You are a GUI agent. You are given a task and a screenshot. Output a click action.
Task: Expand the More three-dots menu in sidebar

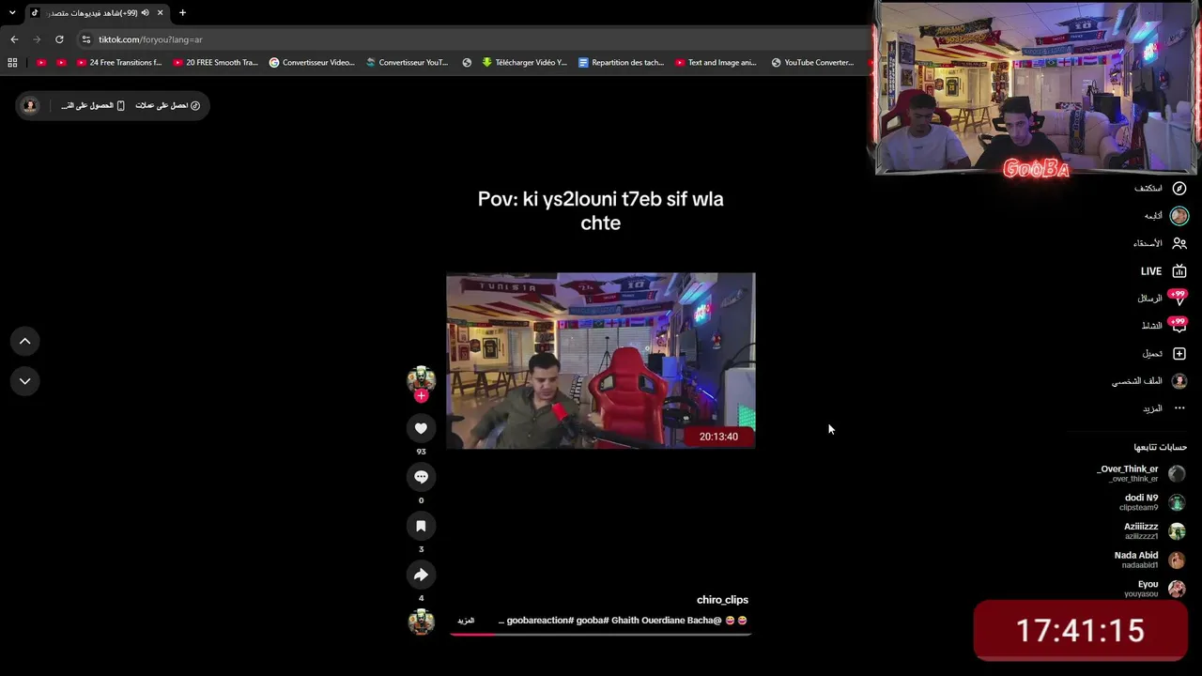click(1179, 408)
